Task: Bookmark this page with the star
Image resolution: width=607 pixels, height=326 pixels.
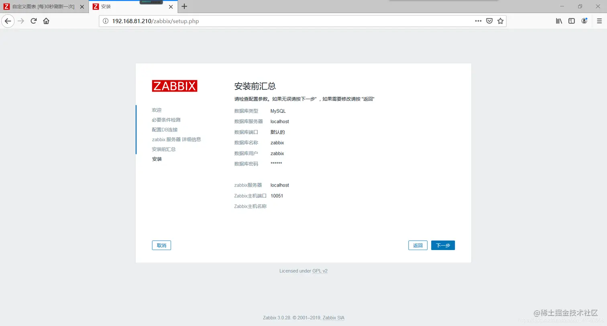Action: (500, 21)
